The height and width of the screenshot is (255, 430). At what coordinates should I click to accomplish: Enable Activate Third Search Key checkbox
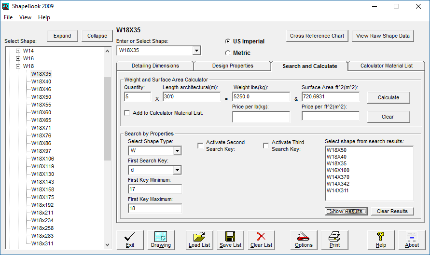pyautogui.click(x=266, y=146)
